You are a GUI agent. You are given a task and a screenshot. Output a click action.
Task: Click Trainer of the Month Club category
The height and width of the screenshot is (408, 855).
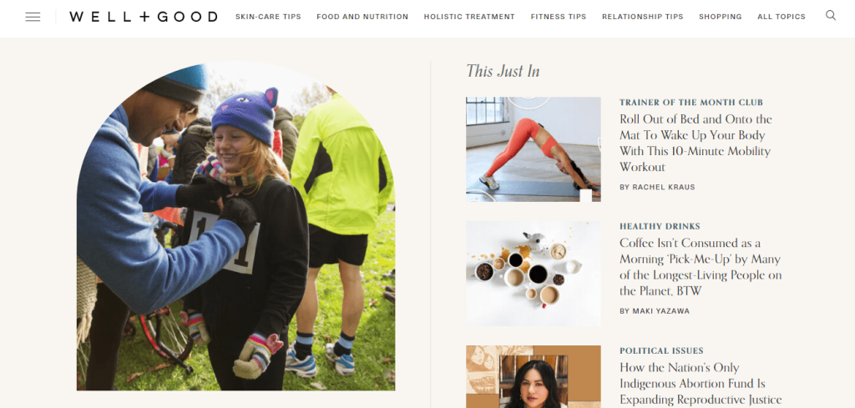(x=691, y=103)
